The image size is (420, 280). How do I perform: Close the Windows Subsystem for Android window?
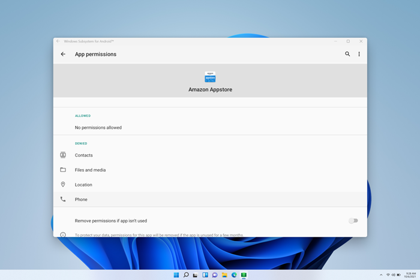(x=361, y=41)
